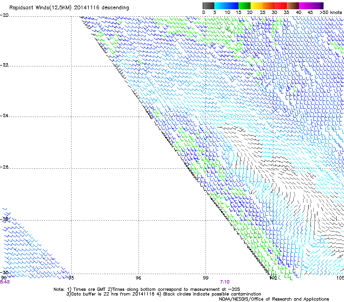Click the red 30-35 knots legend swatch
The image size is (344, 302).
click(x=281, y=6)
